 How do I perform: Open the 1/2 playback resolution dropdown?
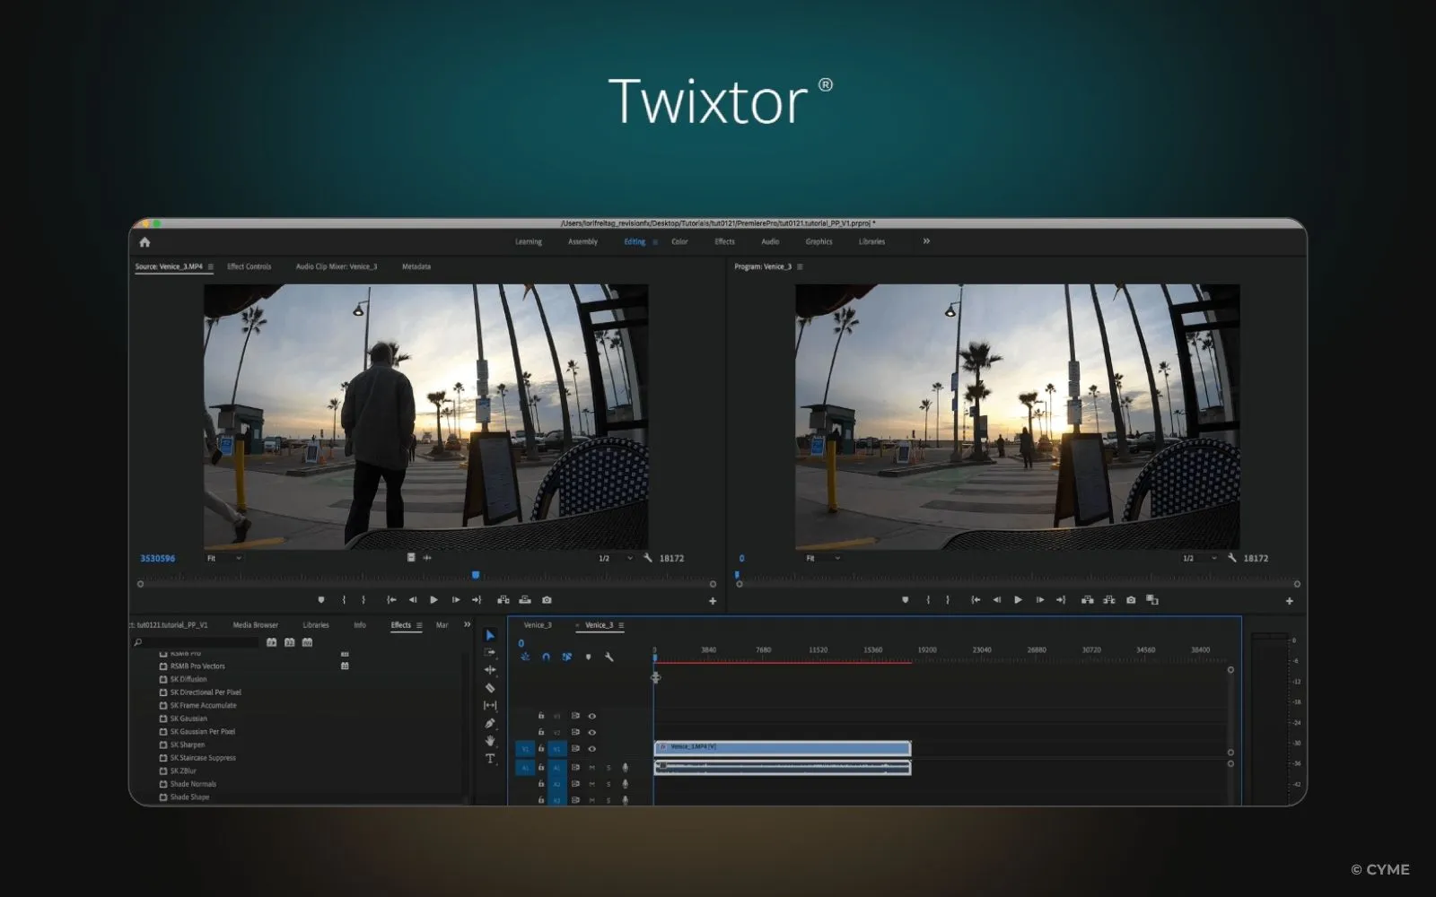608,557
